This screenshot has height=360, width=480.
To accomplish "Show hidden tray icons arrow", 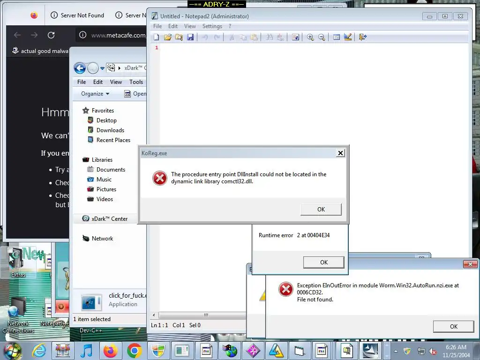I will 396,351.
